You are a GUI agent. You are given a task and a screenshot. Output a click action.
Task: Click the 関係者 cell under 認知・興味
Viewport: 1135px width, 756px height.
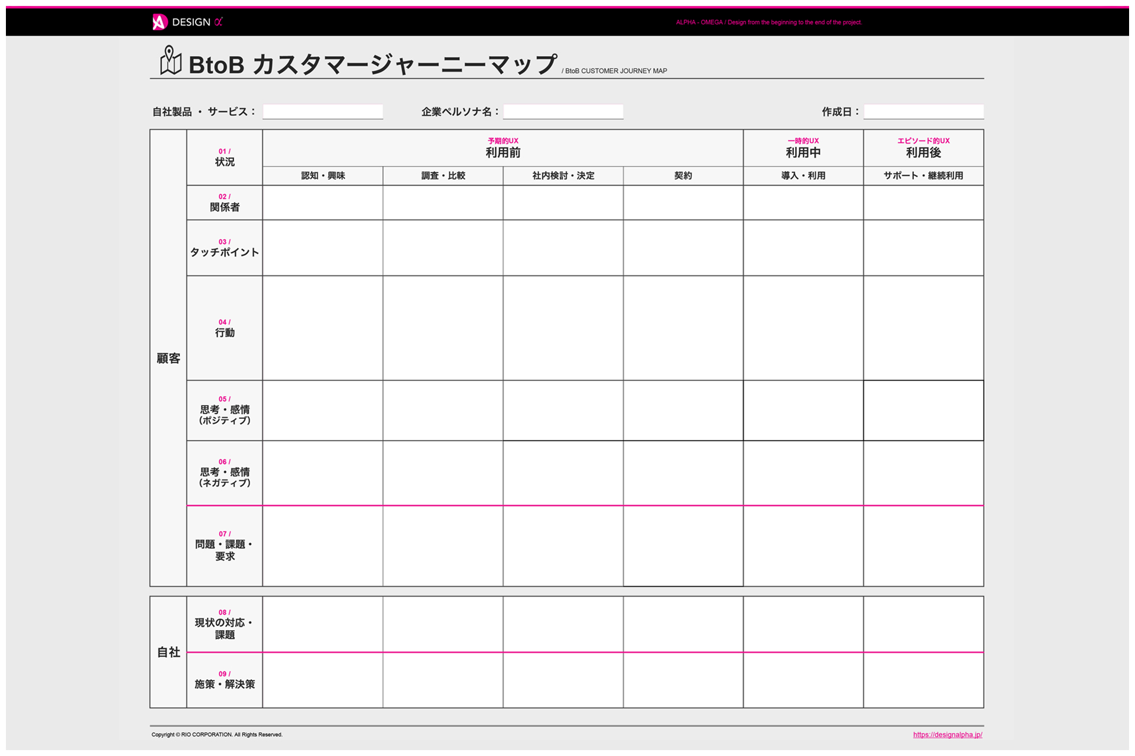(x=323, y=203)
